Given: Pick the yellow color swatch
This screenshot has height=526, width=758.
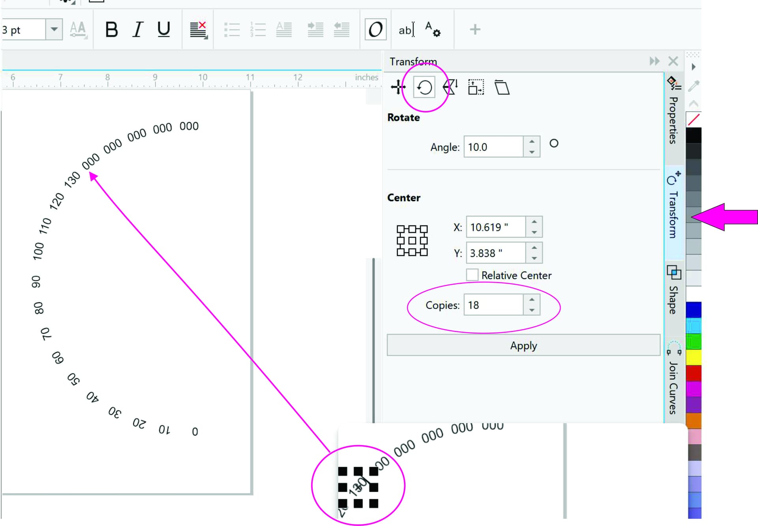Looking at the screenshot, I should pyautogui.click(x=694, y=358).
